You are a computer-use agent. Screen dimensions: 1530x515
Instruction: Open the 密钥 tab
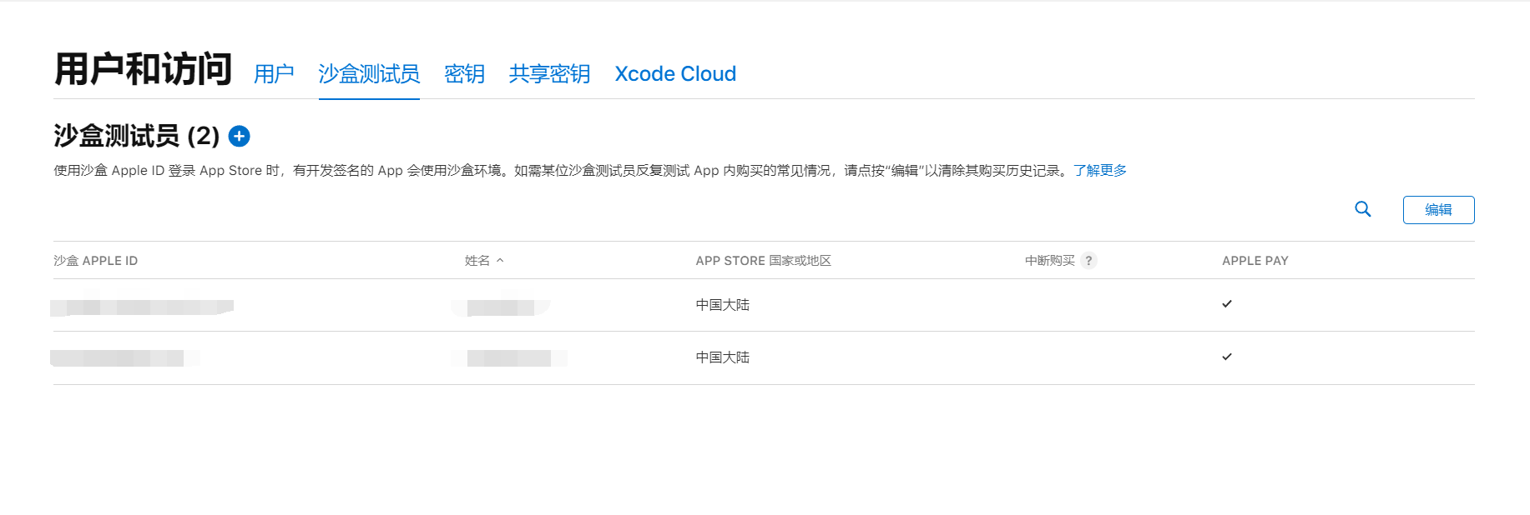(464, 74)
